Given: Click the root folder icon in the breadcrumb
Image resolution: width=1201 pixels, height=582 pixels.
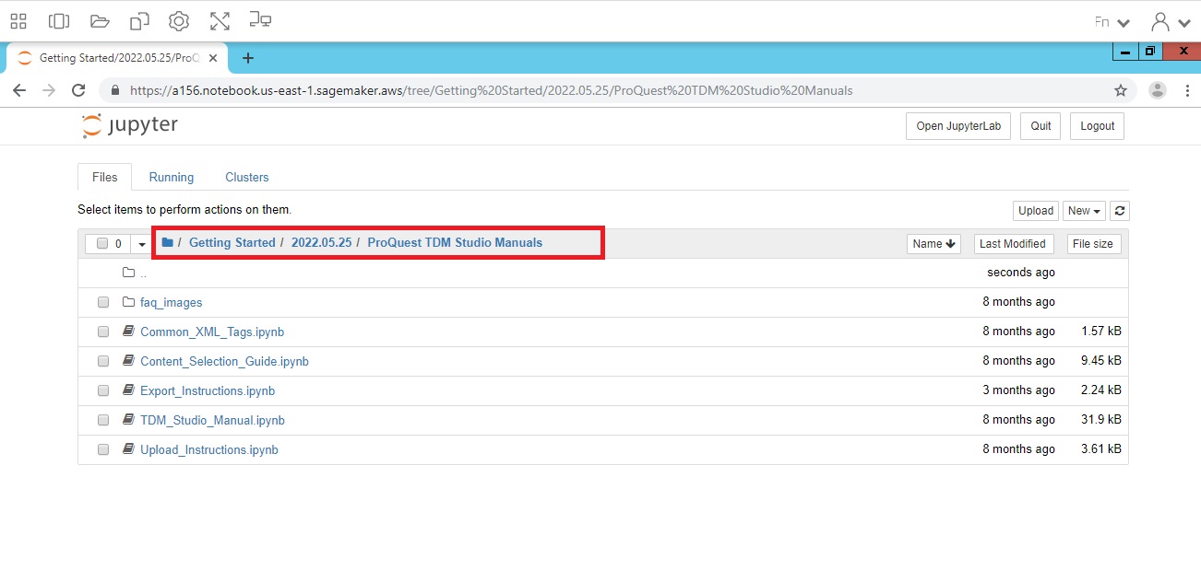Looking at the screenshot, I should coord(167,243).
